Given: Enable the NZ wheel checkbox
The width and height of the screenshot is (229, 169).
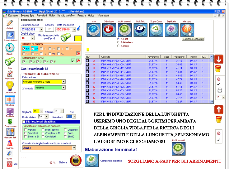Looking at the screenshot, I should [x=58, y=54].
